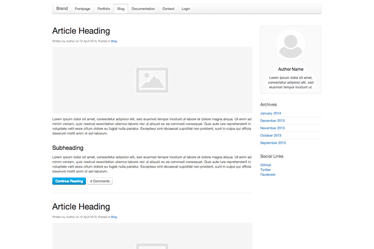Viewport: 374px width, 249px height.
Task: Open the Documentation nav item
Action: 143,9
